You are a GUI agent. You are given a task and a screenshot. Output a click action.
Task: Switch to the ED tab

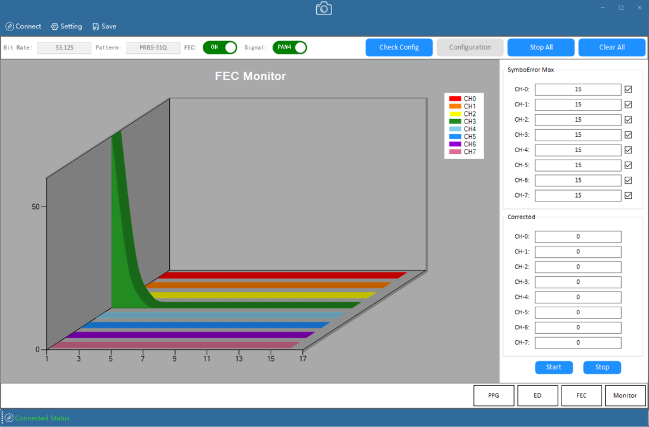[x=537, y=395]
